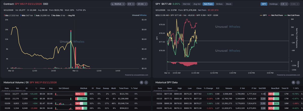Select the SPY view toggle button
The width and height of the screenshot is (303, 111).
pyautogui.click(x=264, y=4)
